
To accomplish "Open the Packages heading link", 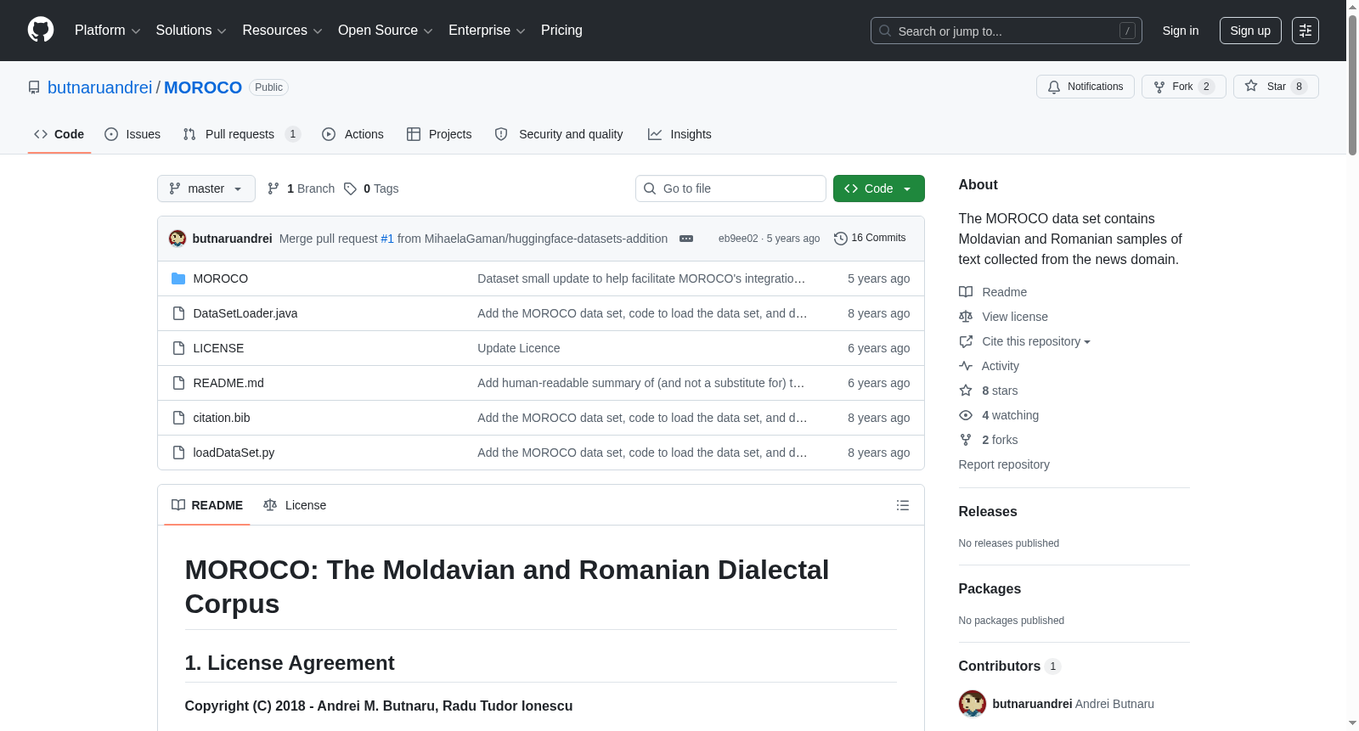I will point(990,588).
